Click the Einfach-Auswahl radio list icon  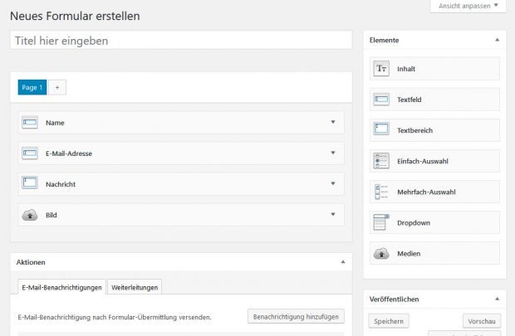381,161
